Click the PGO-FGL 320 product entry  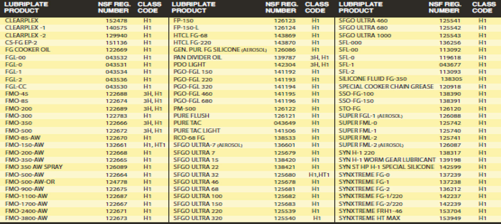[193, 87]
